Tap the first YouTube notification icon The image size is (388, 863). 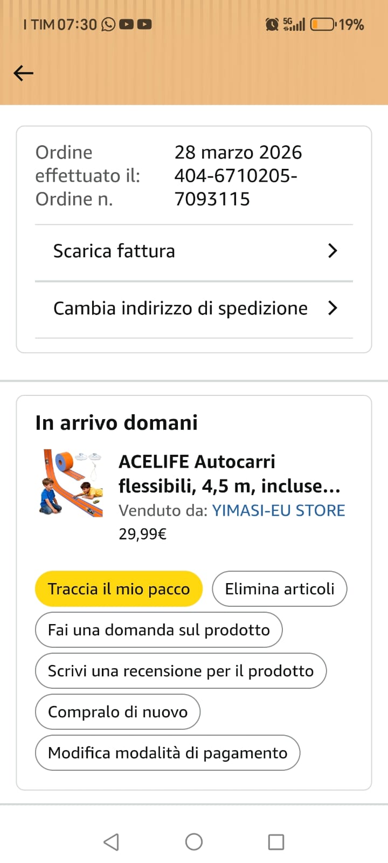click(126, 24)
